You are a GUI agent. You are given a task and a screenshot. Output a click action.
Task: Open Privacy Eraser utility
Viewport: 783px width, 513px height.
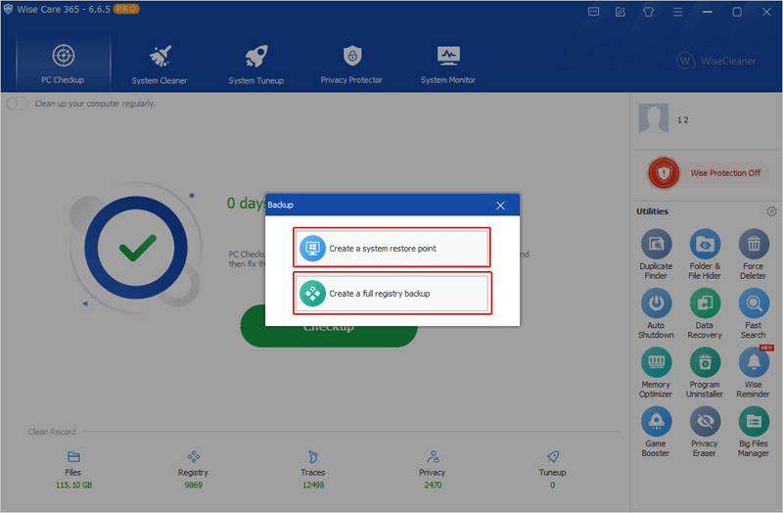click(x=705, y=432)
